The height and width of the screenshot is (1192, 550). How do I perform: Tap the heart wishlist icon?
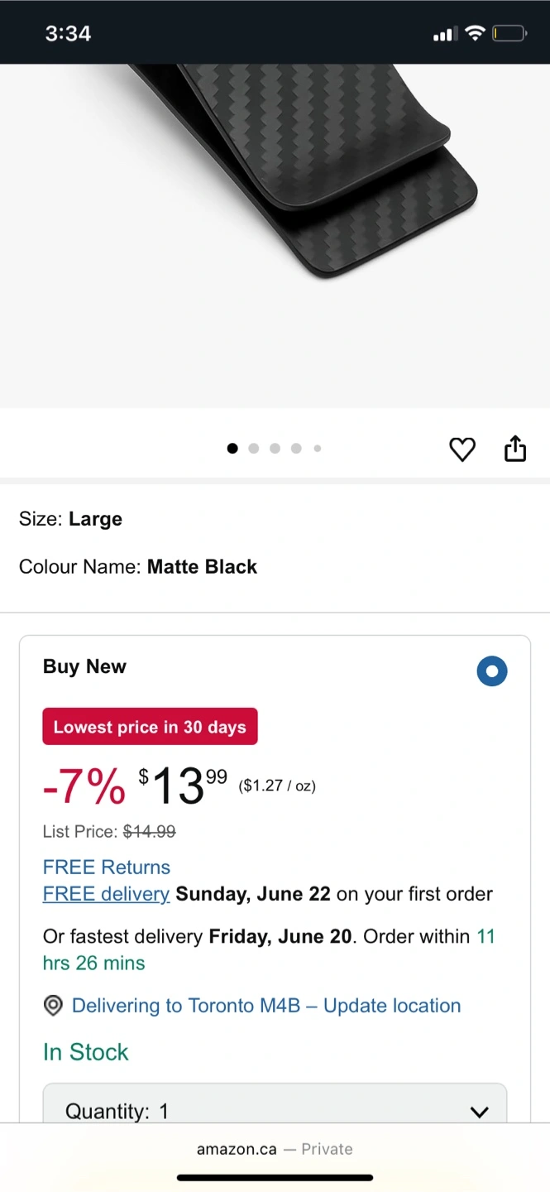(x=462, y=449)
